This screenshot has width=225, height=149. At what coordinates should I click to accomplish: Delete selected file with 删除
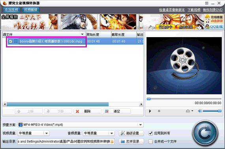pyautogui.click(x=87, y=111)
